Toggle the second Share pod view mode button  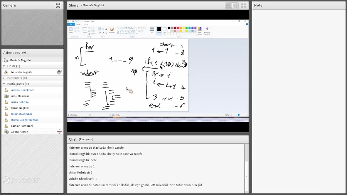[235, 5]
